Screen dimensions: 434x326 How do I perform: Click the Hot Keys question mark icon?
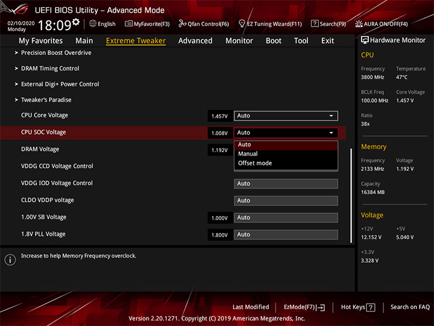click(x=371, y=307)
